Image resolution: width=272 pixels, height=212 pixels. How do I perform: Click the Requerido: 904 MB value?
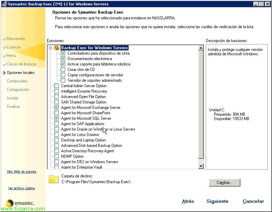229,114
